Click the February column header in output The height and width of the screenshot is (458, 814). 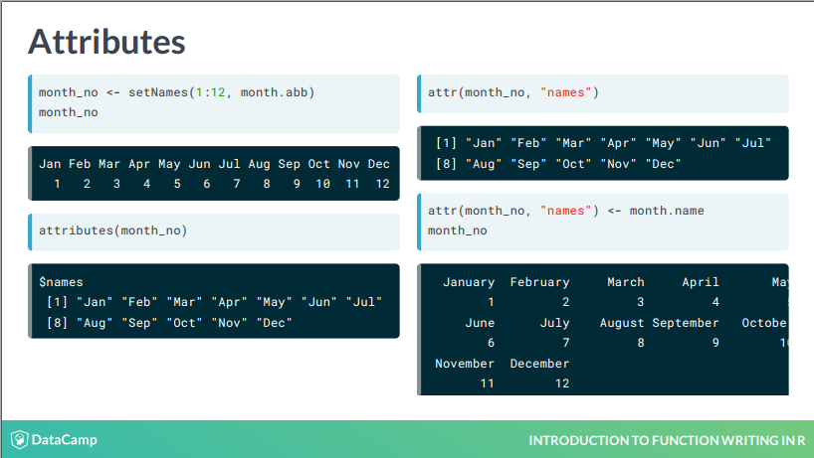(540, 282)
